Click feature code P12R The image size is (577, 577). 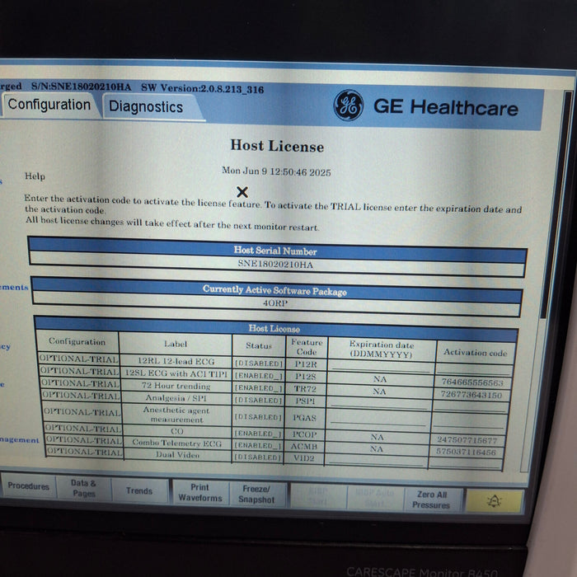click(306, 364)
